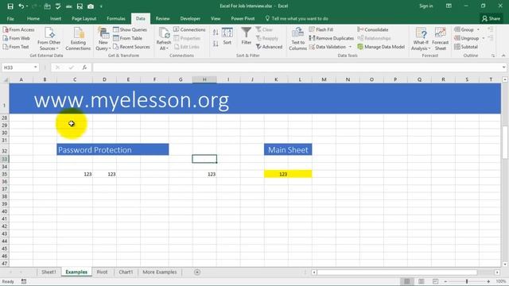The width and height of the screenshot is (509, 286).
Task: Click the formula bar input
Action: tap(297, 68)
